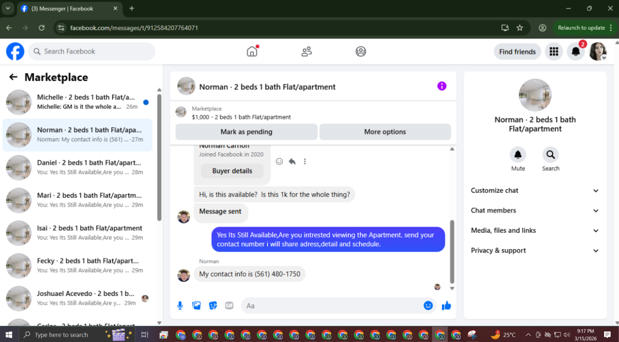
Task: Click the conversation list scrollbar
Action: point(159,158)
